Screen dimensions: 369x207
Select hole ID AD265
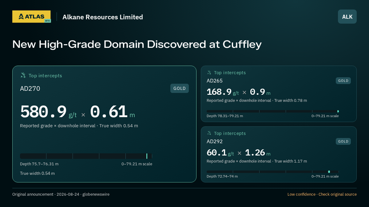[x=215, y=81]
